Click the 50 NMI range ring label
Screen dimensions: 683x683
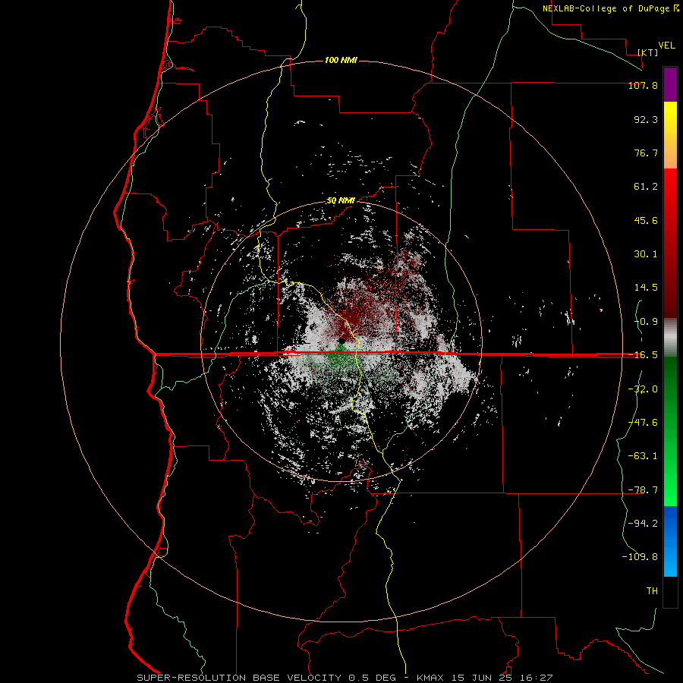coord(341,201)
